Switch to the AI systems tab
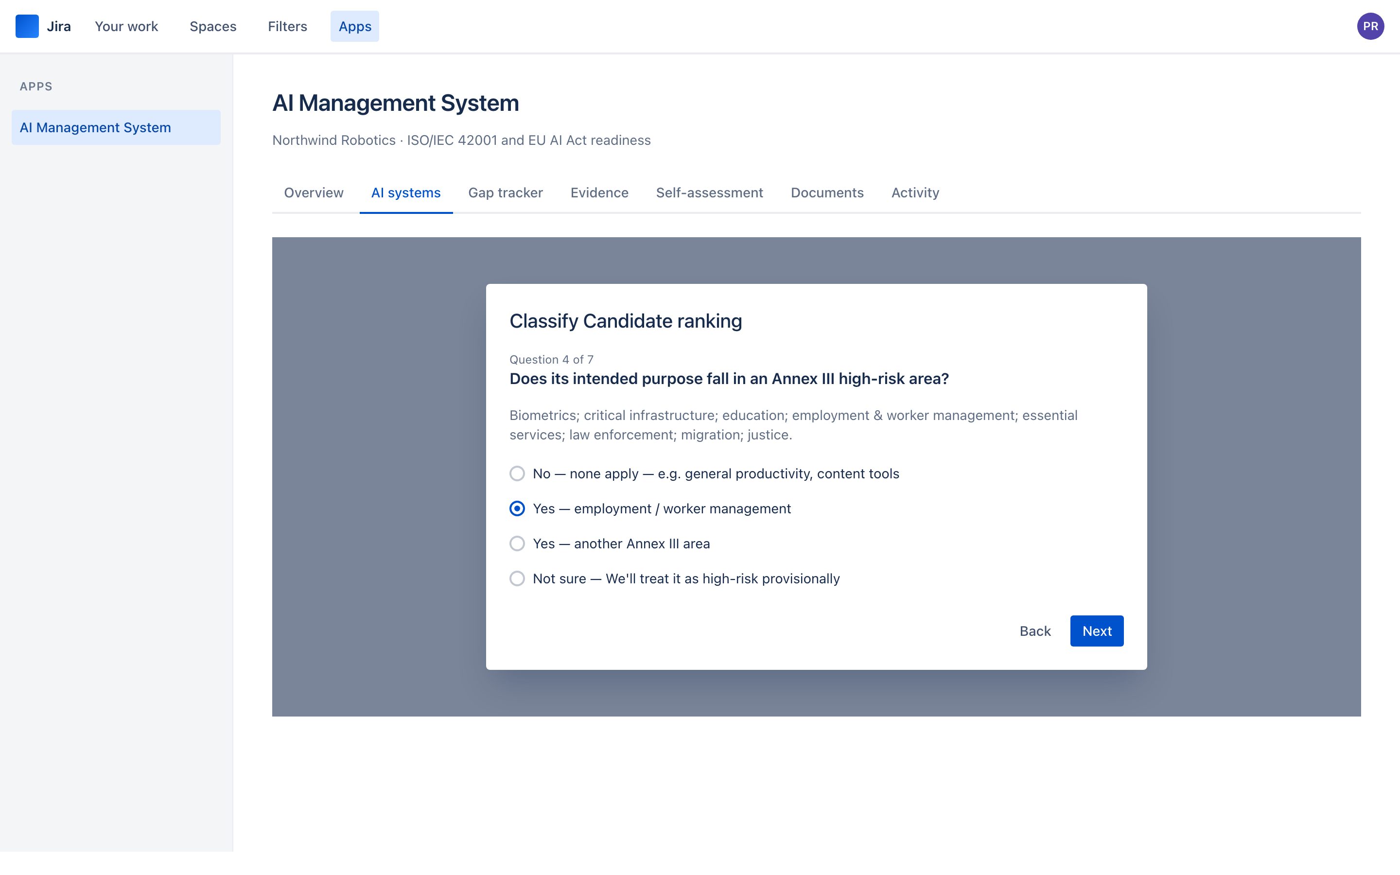 [x=406, y=192]
